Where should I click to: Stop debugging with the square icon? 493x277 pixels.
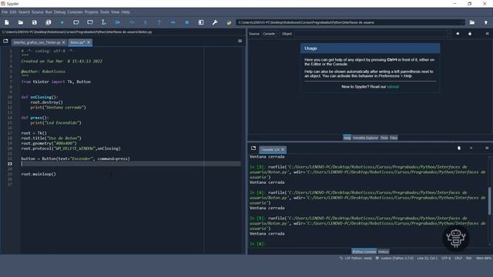point(187,22)
